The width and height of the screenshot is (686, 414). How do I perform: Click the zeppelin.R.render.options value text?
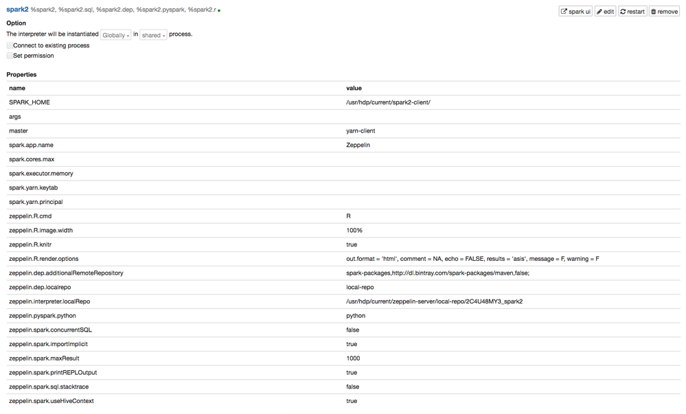pos(472,259)
